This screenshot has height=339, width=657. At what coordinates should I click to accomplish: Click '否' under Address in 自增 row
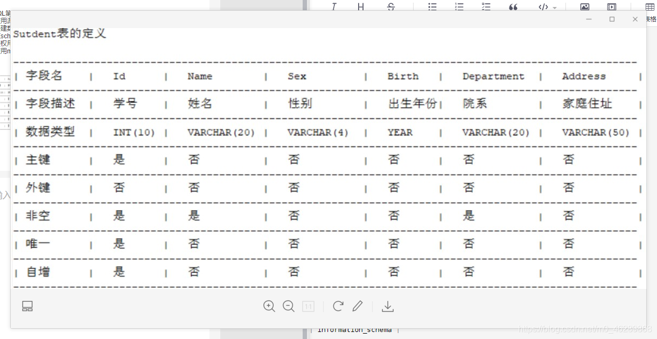coord(569,272)
